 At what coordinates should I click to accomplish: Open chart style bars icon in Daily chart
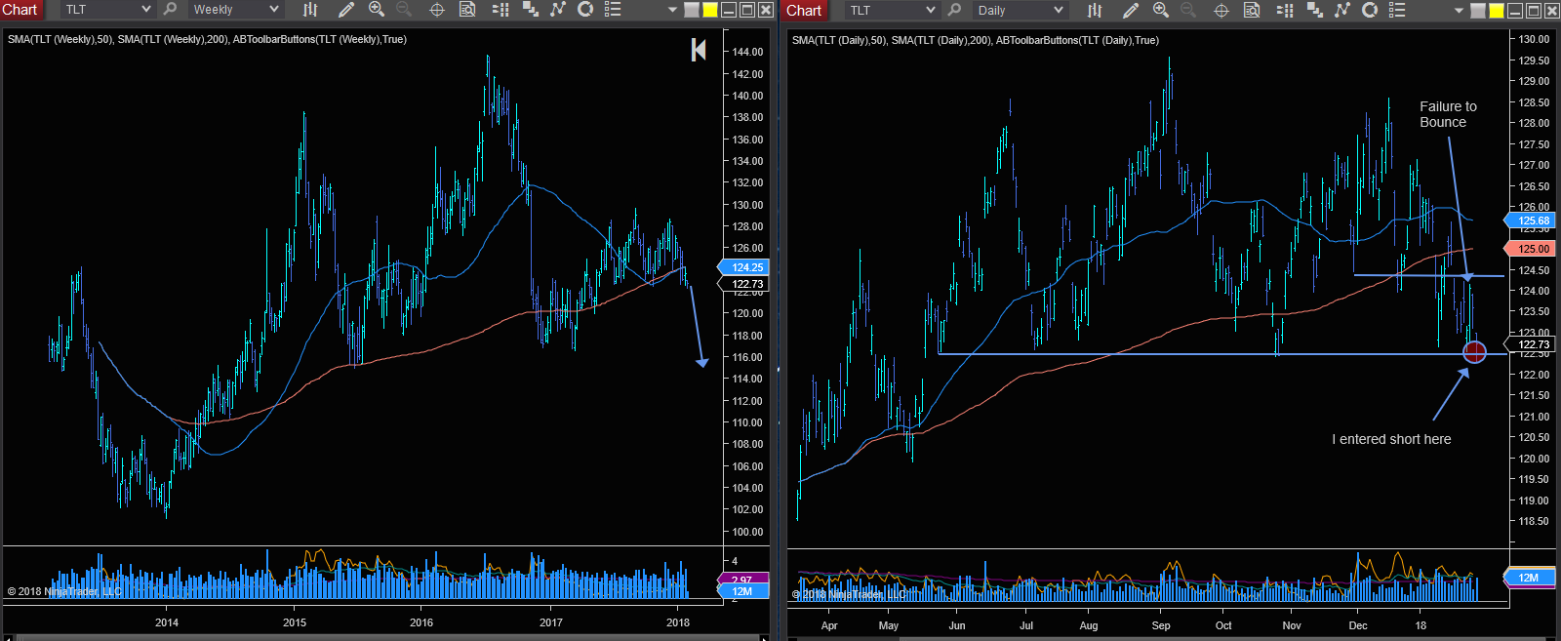point(1095,10)
